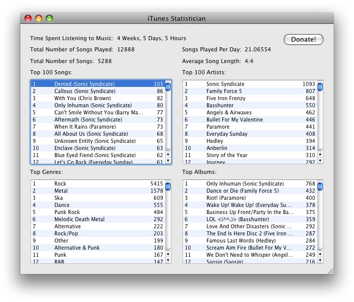Select artist Angels & Airwaves
The height and width of the screenshot is (302, 354).
pyautogui.click(x=250, y=112)
